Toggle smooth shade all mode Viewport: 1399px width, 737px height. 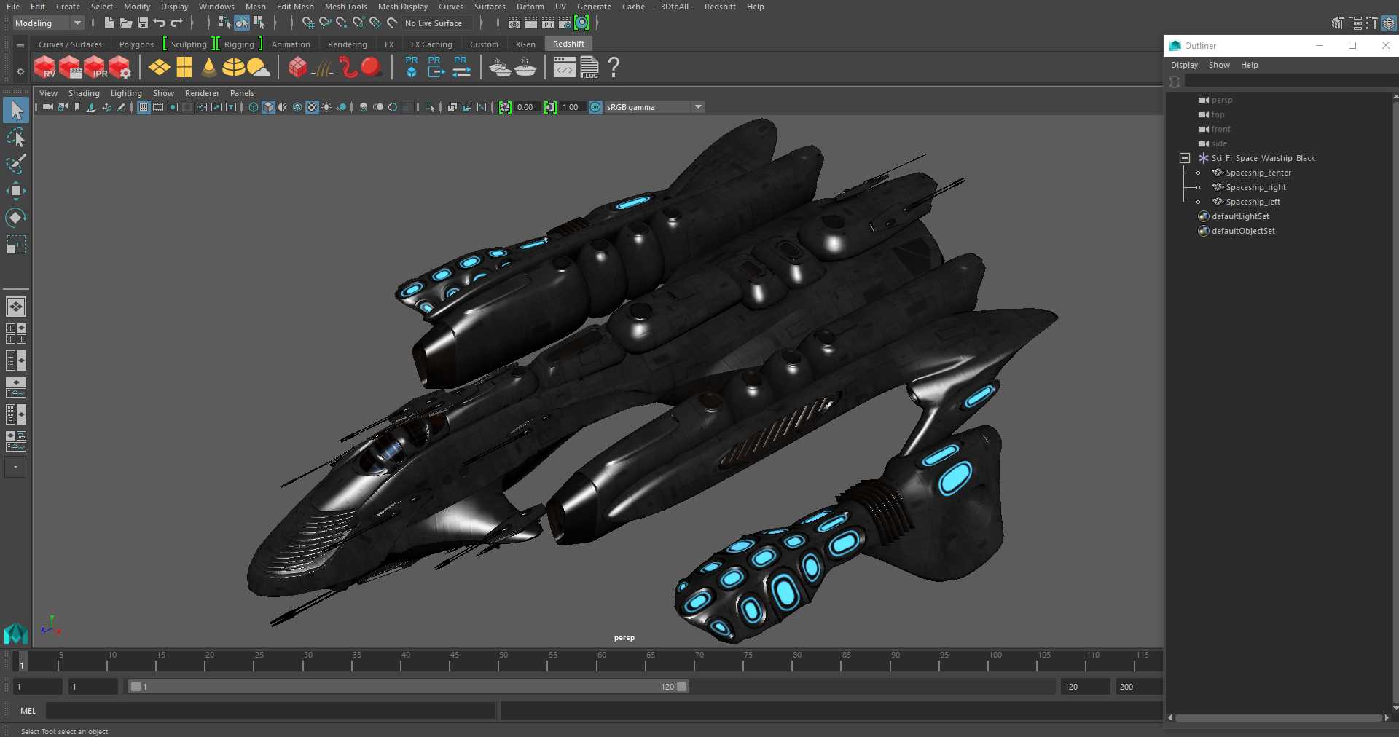pyautogui.click(x=268, y=107)
